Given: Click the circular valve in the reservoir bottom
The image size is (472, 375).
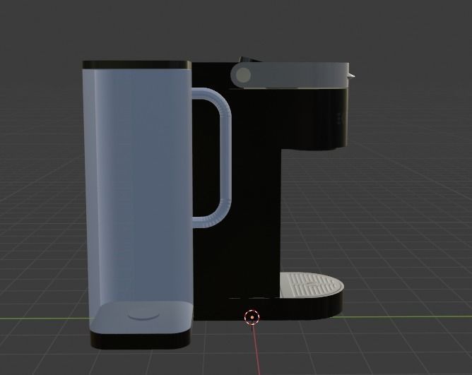Looking at the screenshot, I should pyautogui.click(x=143, y=314).
